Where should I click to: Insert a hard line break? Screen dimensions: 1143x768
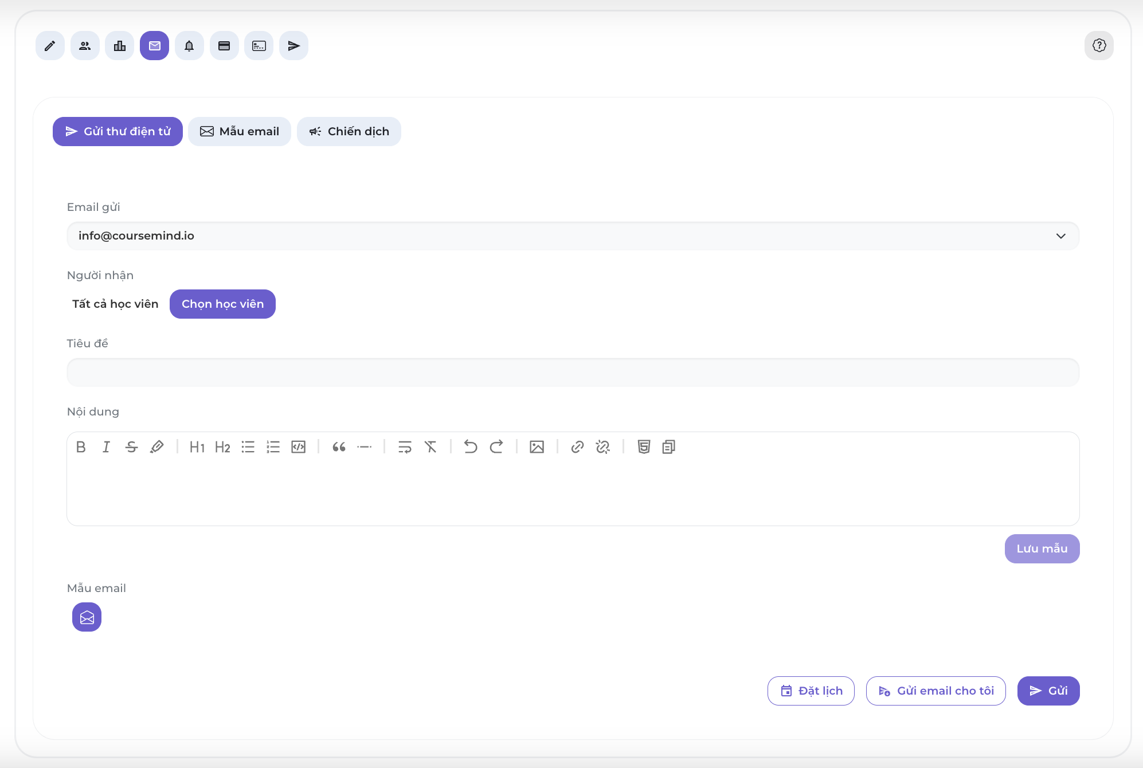click(405, 447)
